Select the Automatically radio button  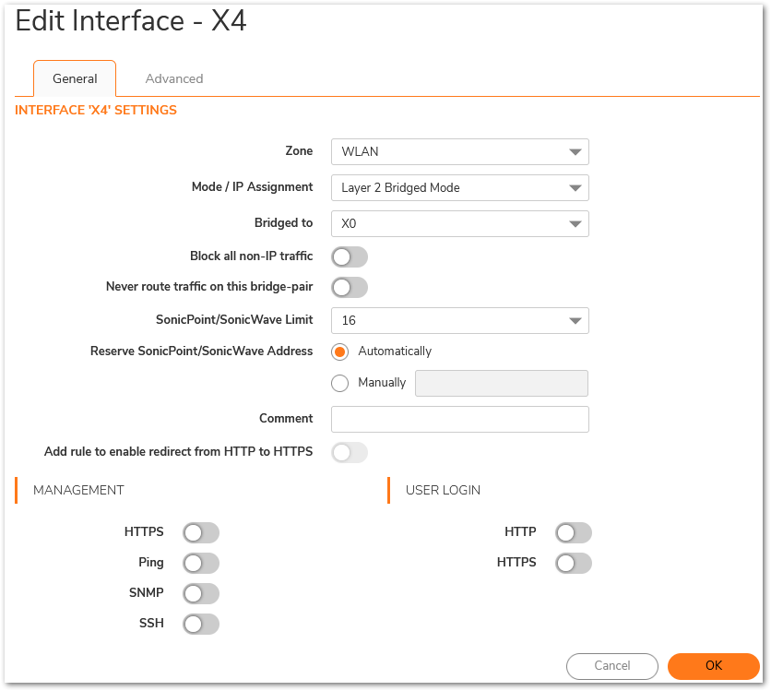(x=339, y=351)
